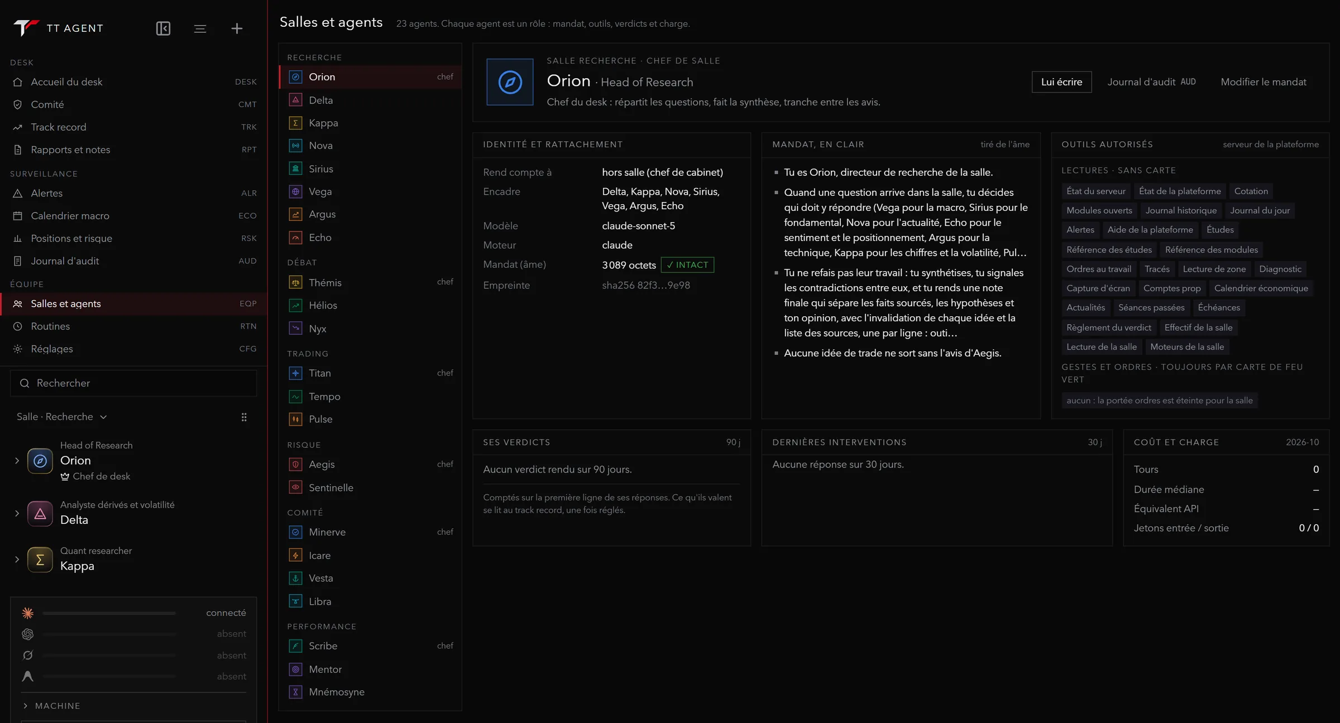Open the Salle · Recherche dropdown
Screen dimensions: 1340x723
point(61,417)
